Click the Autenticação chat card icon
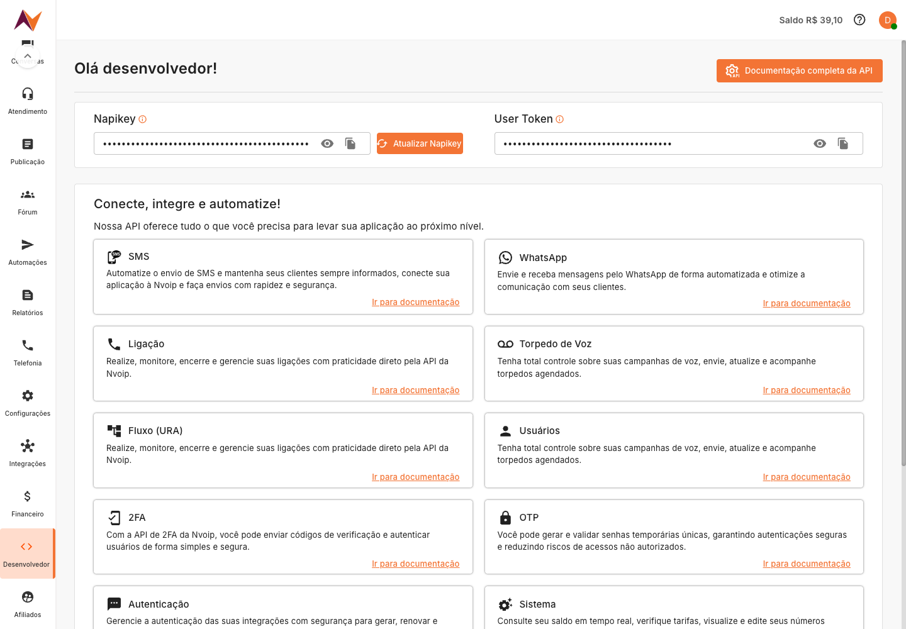This screenshot has width=906, height=629. point(114,604)
